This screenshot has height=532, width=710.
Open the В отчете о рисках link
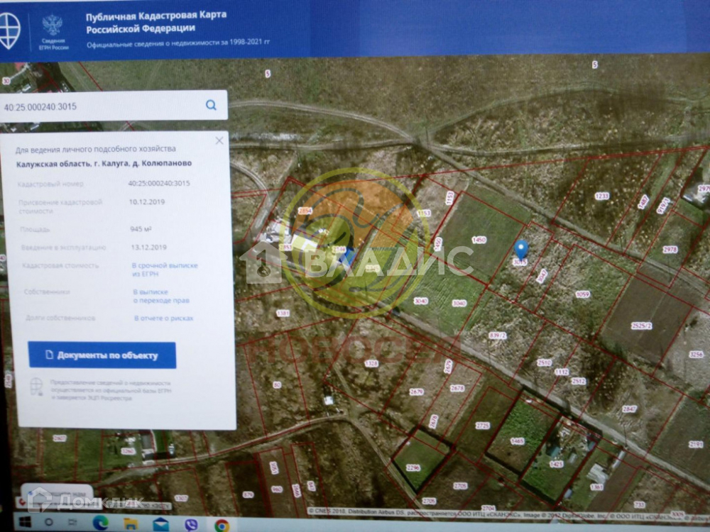pos(163,318)
